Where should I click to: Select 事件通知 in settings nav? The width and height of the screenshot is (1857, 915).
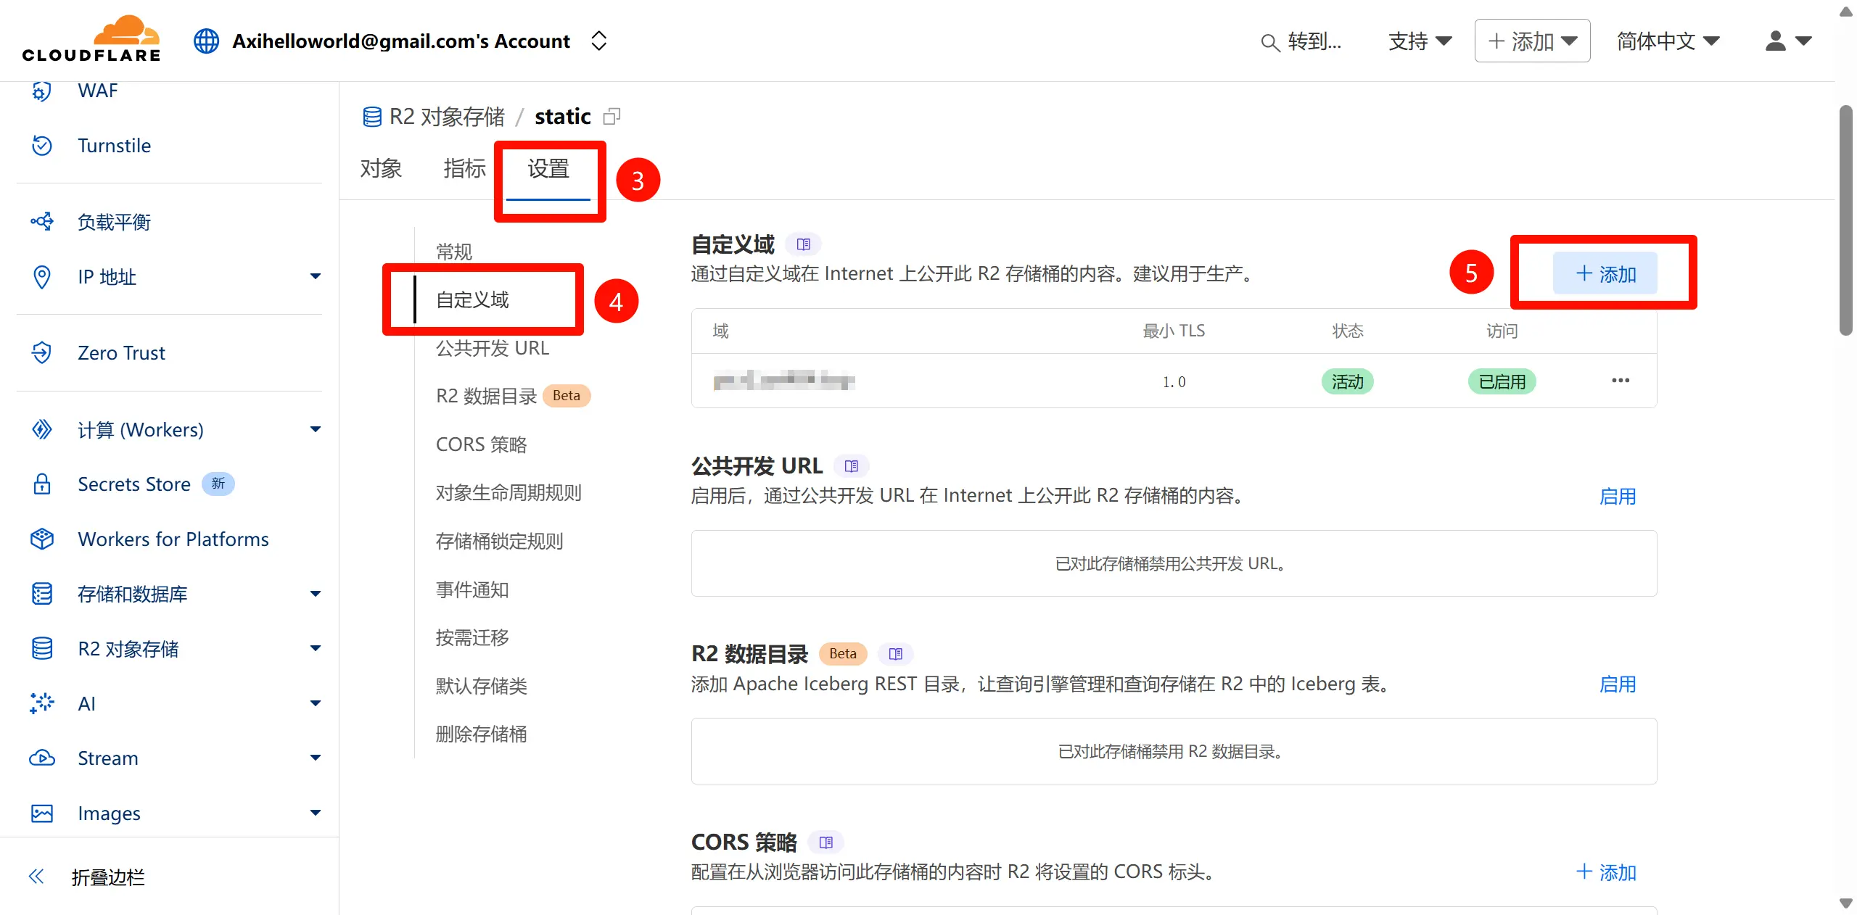[472, 589]
